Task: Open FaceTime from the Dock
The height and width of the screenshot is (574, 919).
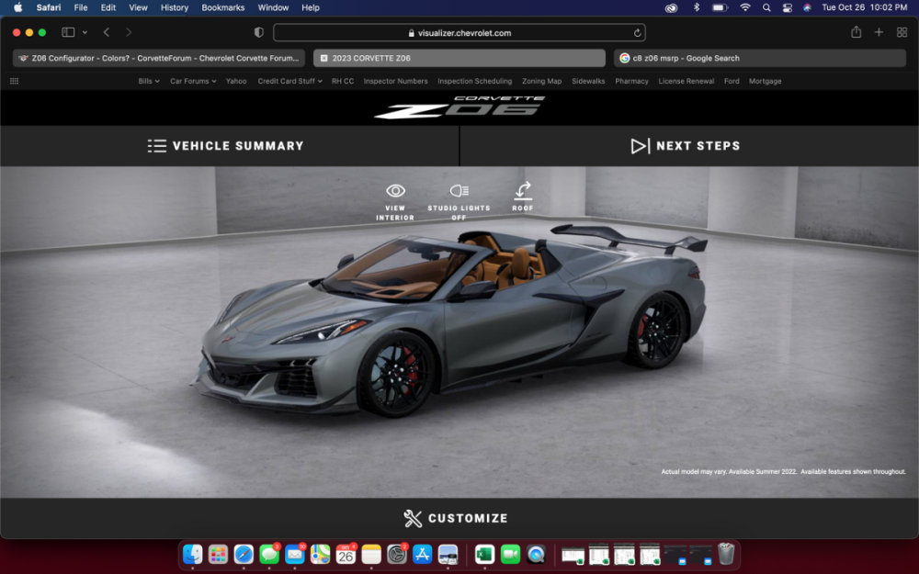Action: (510, 554)
